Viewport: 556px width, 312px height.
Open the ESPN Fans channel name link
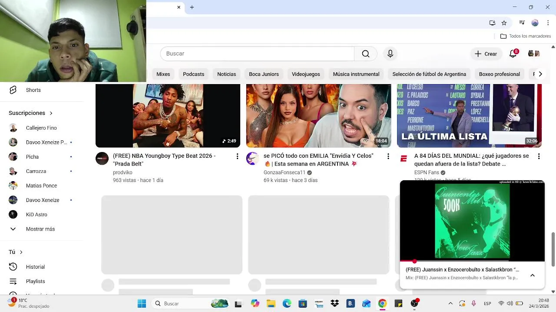tap(427, 172)
